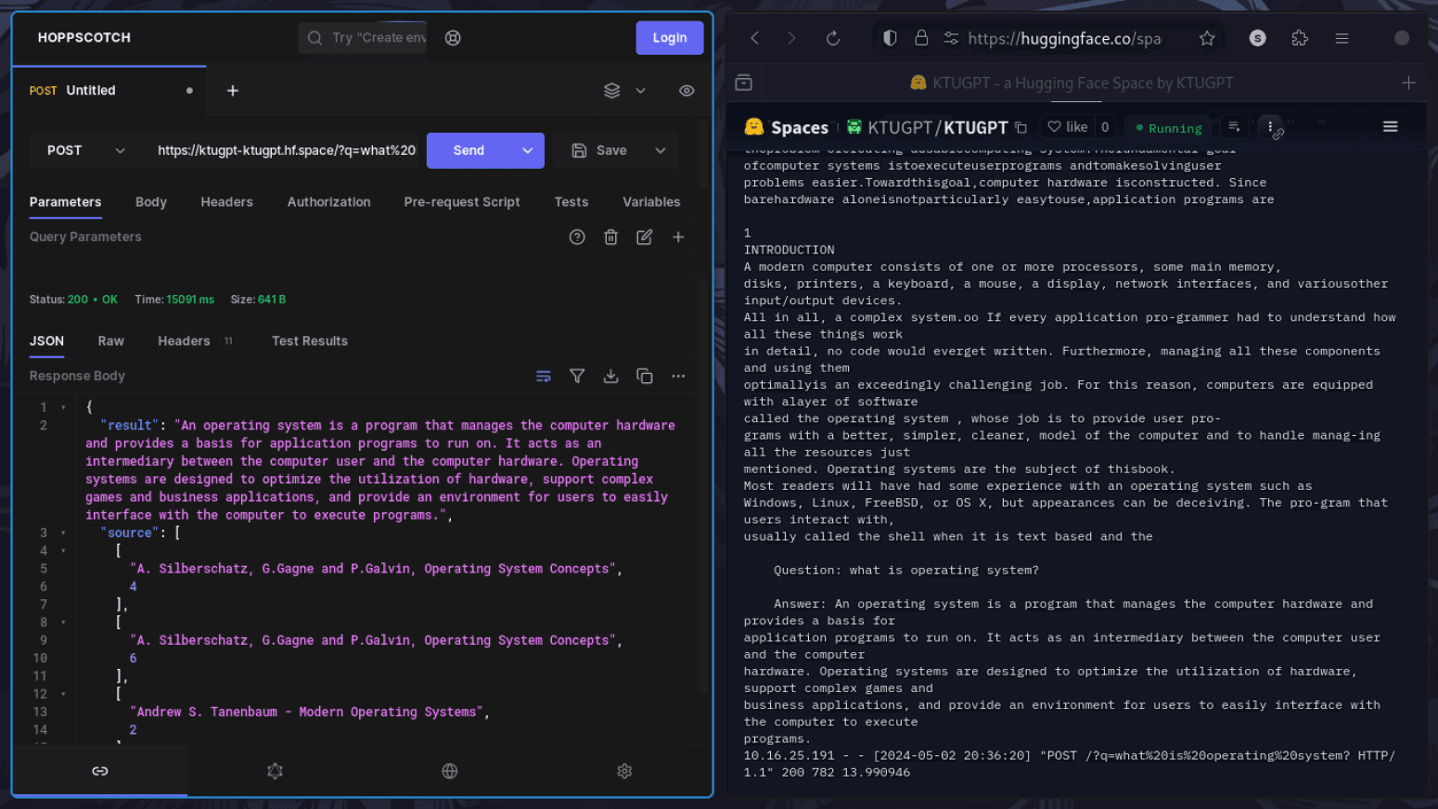Switch to GraphQL section in Hoppscotch

275,771
